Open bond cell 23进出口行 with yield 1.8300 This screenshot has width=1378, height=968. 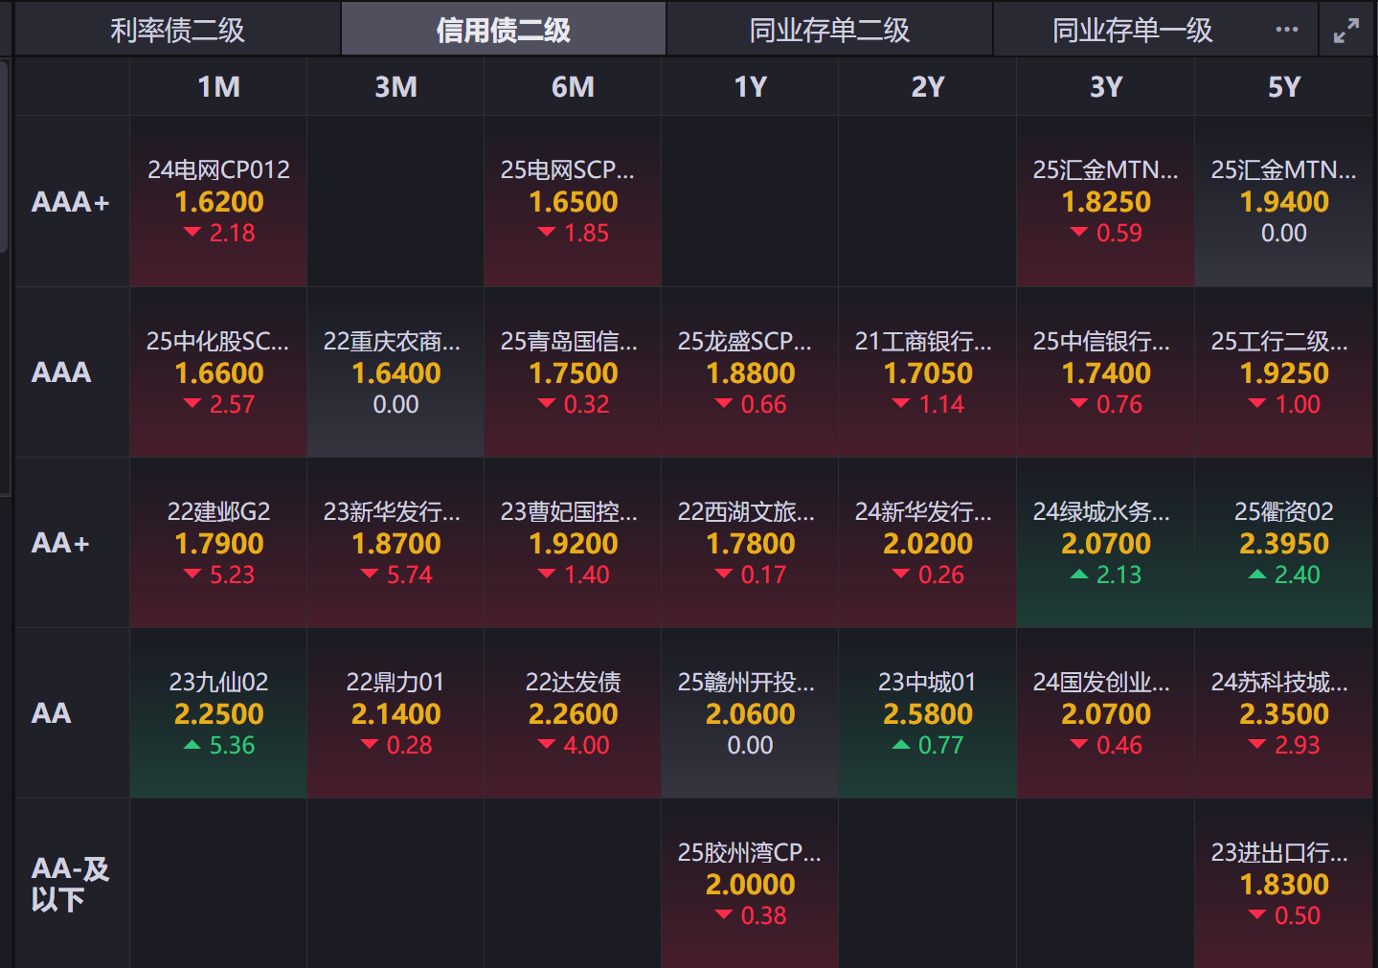pyautogui.click(x=1283, y=884)
